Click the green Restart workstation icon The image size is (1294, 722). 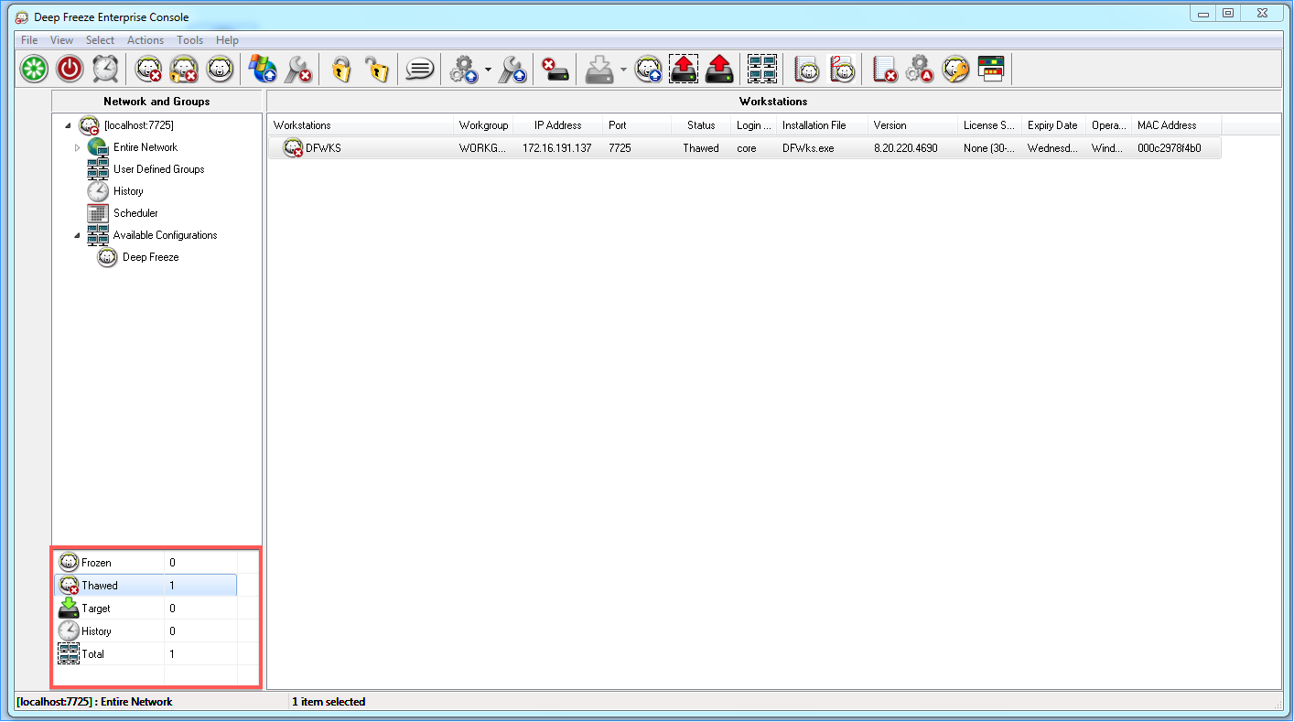click(35, 69)
